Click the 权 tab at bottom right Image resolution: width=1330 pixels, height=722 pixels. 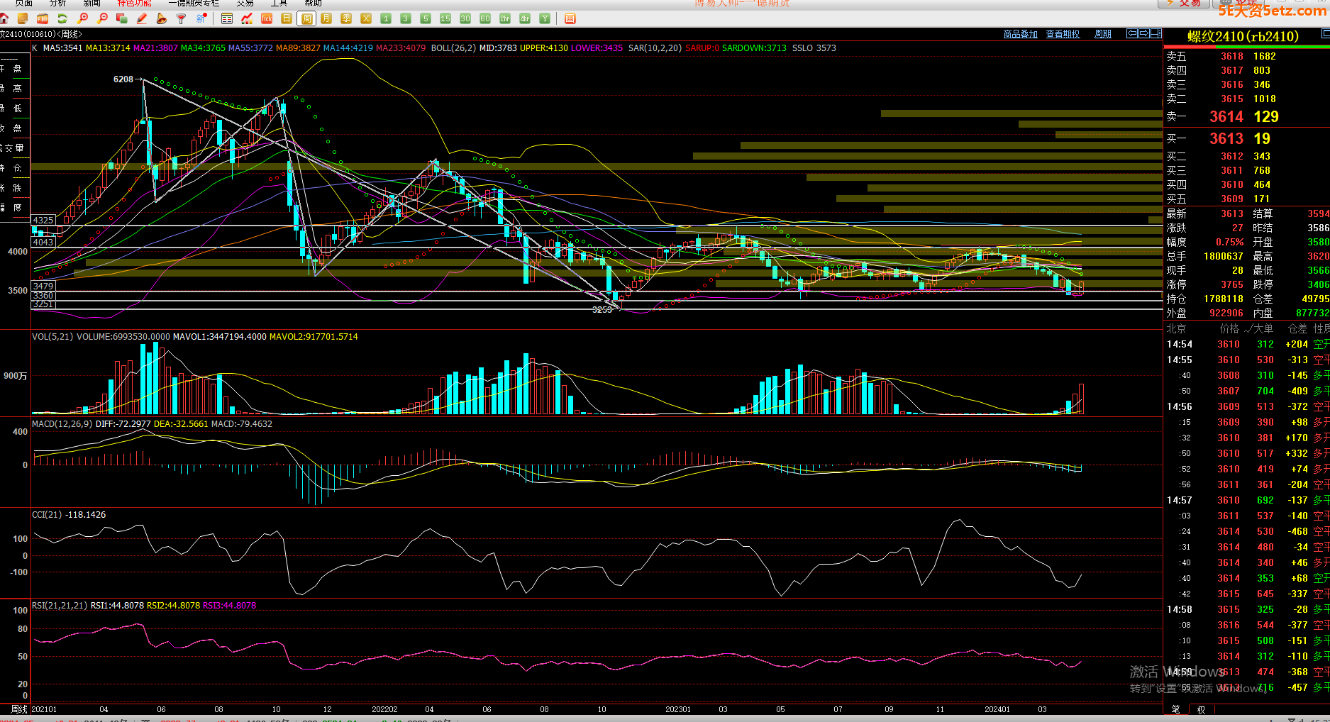pyautogui.click(x=1201, y=709)
